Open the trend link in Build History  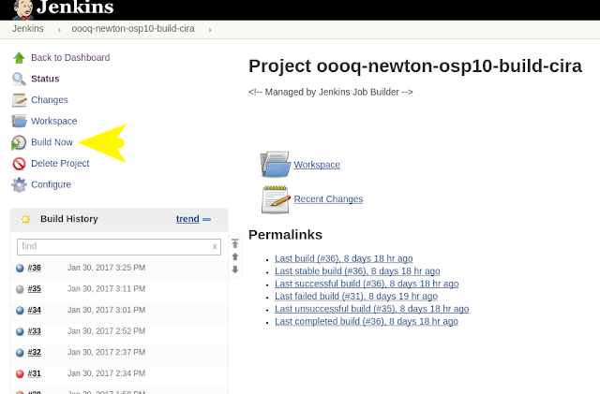click(x=187, y=219)
